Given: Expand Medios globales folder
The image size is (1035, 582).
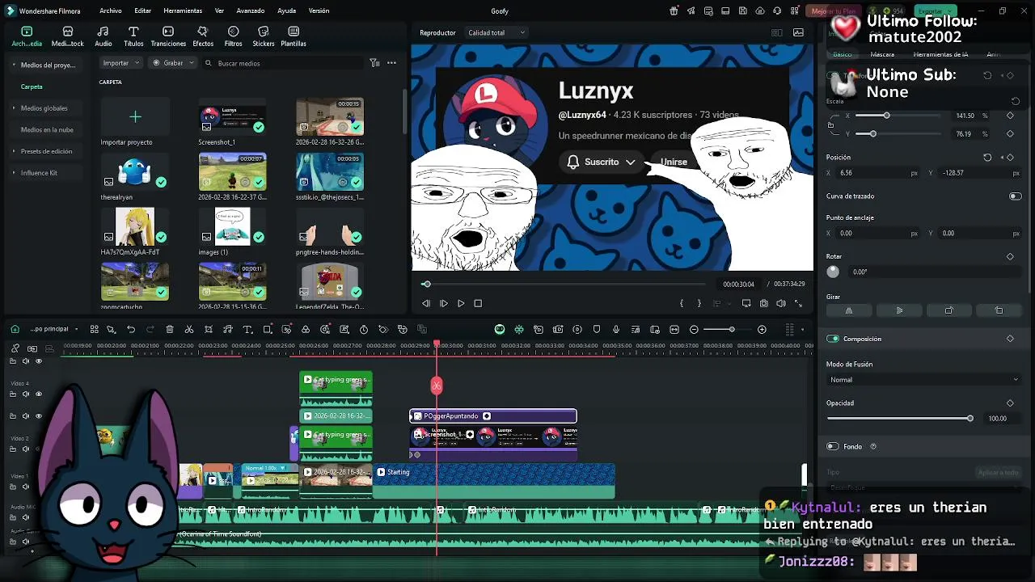Looking at the screenshot, I should point(14,108).
